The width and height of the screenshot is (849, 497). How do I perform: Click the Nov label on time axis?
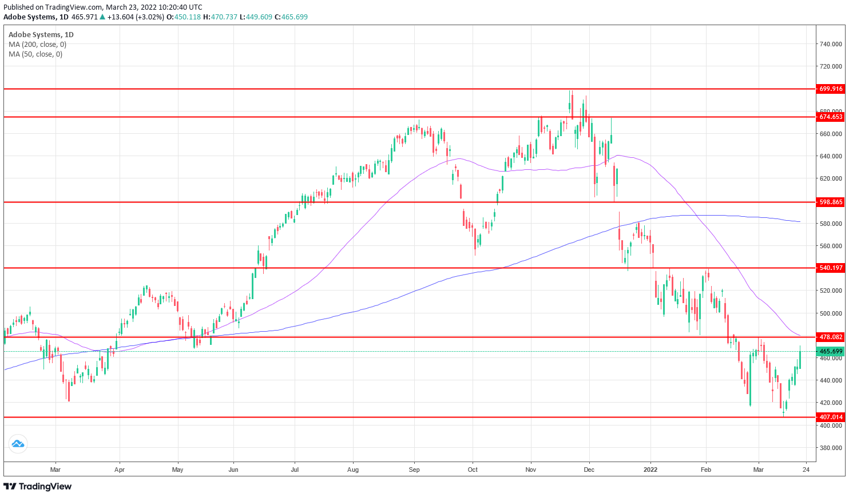(531, 470)
